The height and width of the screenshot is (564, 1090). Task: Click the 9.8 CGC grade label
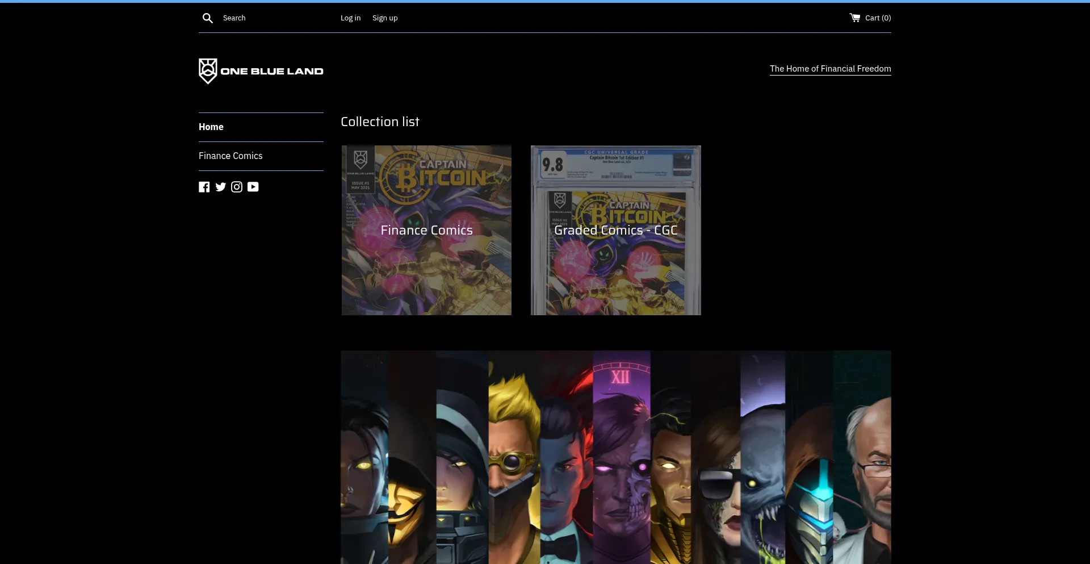552,165
